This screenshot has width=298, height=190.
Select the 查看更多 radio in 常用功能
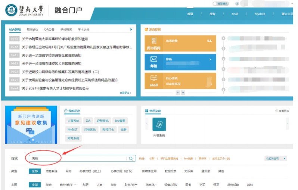click(x=276, y=111)
